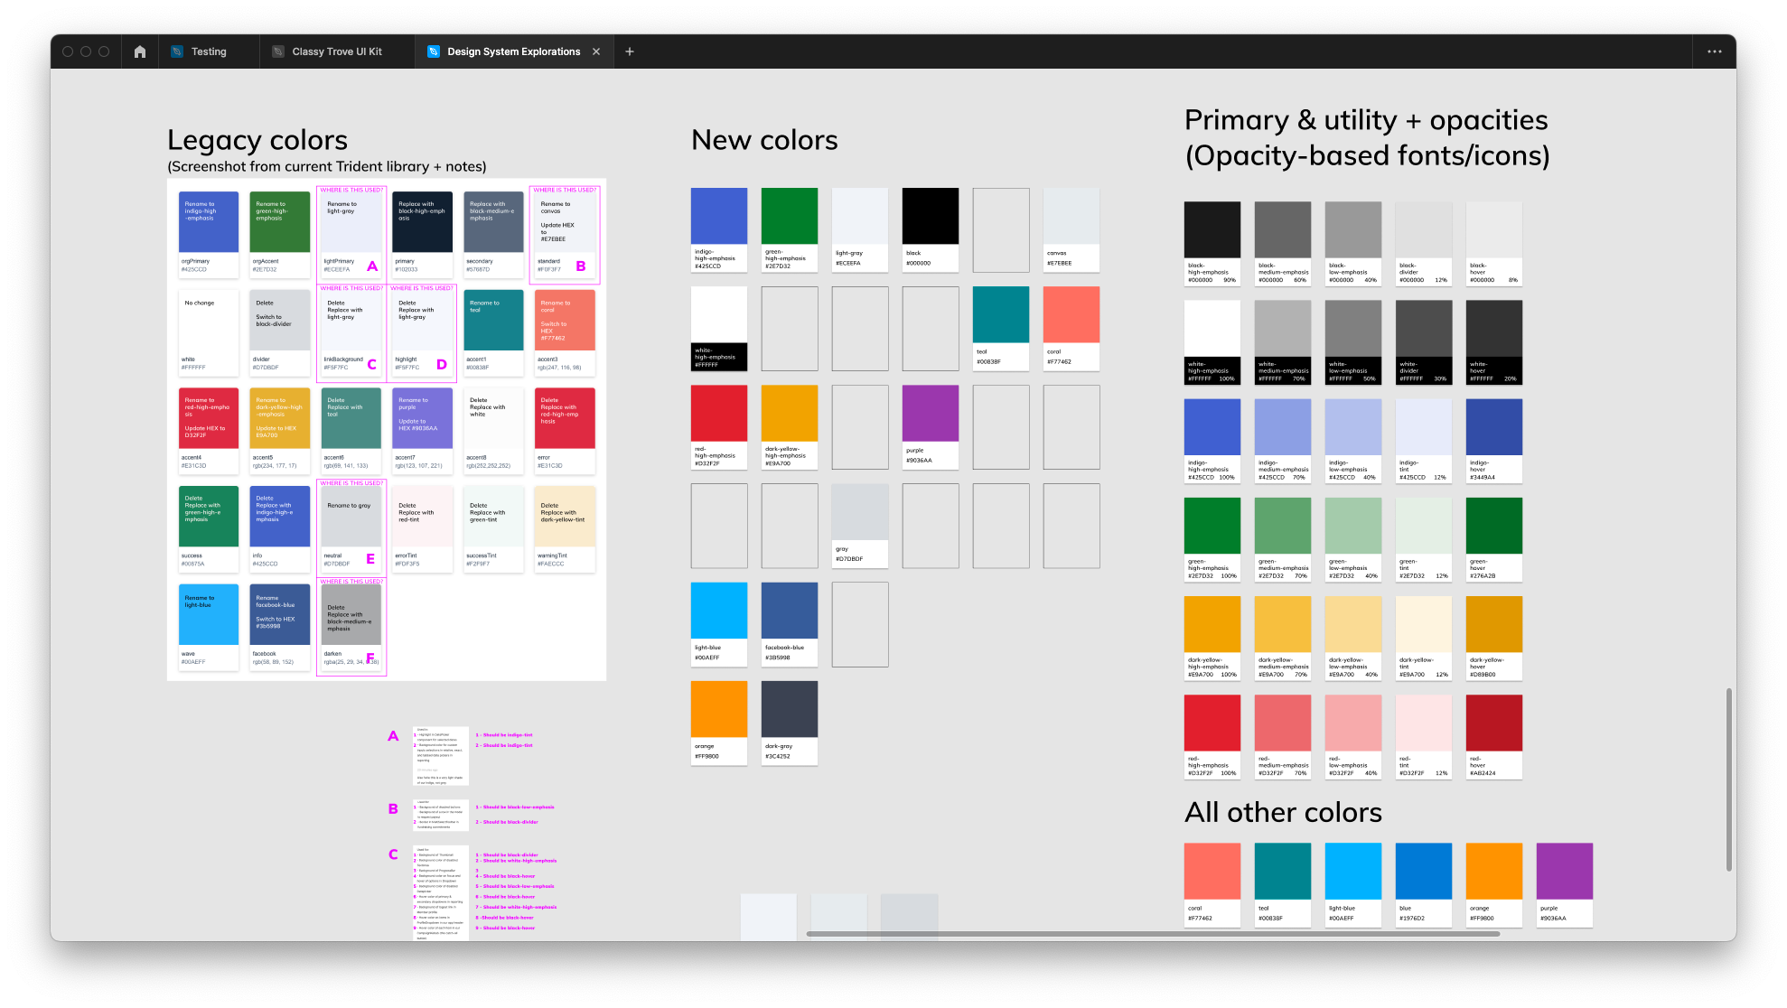Image resolution: width=1787 pixels, height=1008 pixels.
Task: Select the facebook-blue swatch card
Action: point(789,623)
